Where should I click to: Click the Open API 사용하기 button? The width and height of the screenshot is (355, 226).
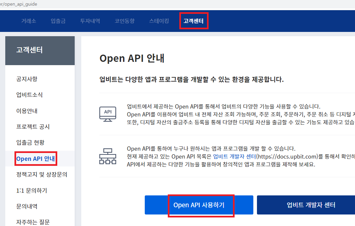pyautogui.click(x=199, y=205)
